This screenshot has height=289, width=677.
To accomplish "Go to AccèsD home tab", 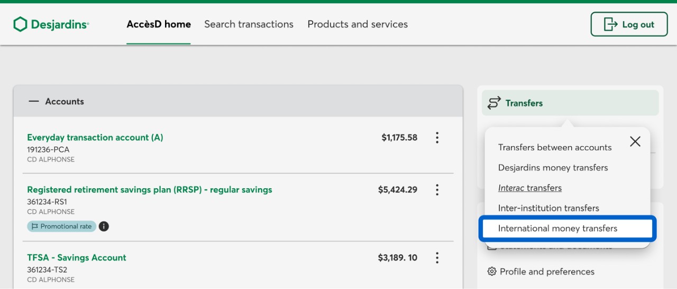I will pyautogui.click(x=159, y=24).
